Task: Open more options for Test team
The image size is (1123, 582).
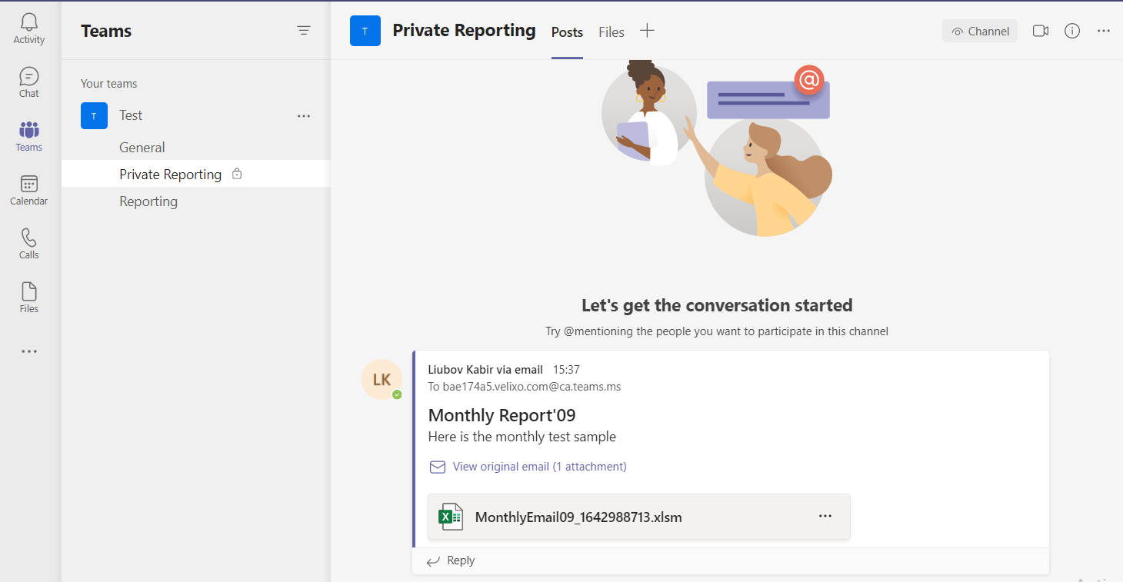Action: click(304, 116)
